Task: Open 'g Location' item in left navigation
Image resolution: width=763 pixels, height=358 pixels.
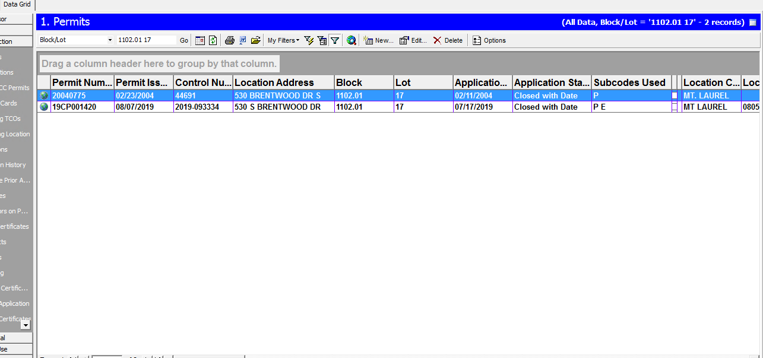Action: pyautogui.click(x=15, y=134)
